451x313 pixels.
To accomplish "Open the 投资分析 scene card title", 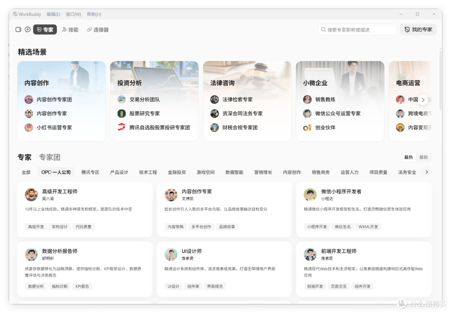I will pyautogui.click(x=129, y=83).
